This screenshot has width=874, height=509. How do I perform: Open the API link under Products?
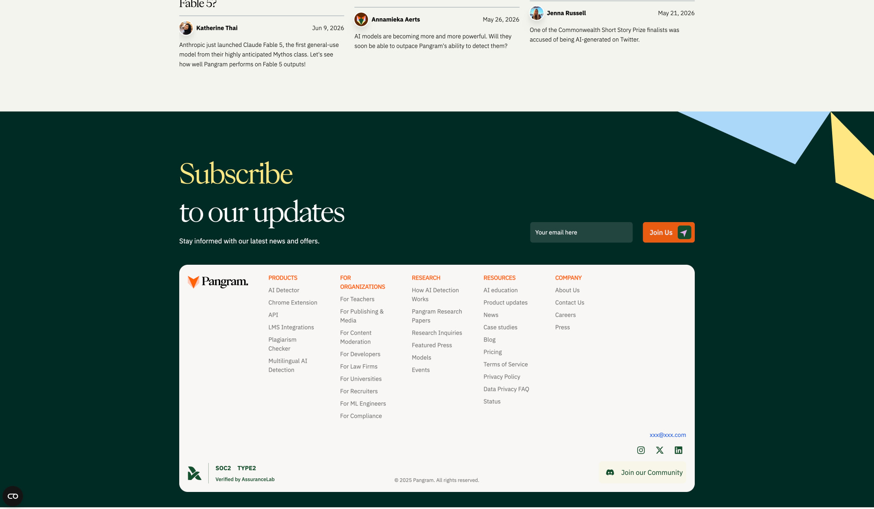273,315
